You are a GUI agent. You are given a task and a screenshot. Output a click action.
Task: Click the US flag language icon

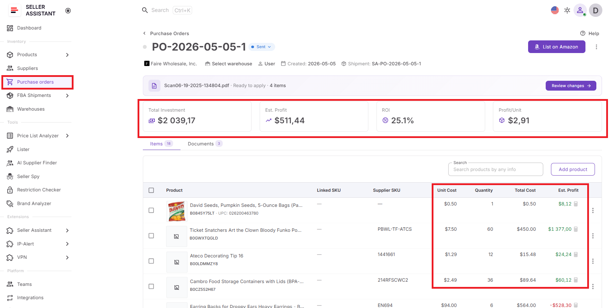555,10
